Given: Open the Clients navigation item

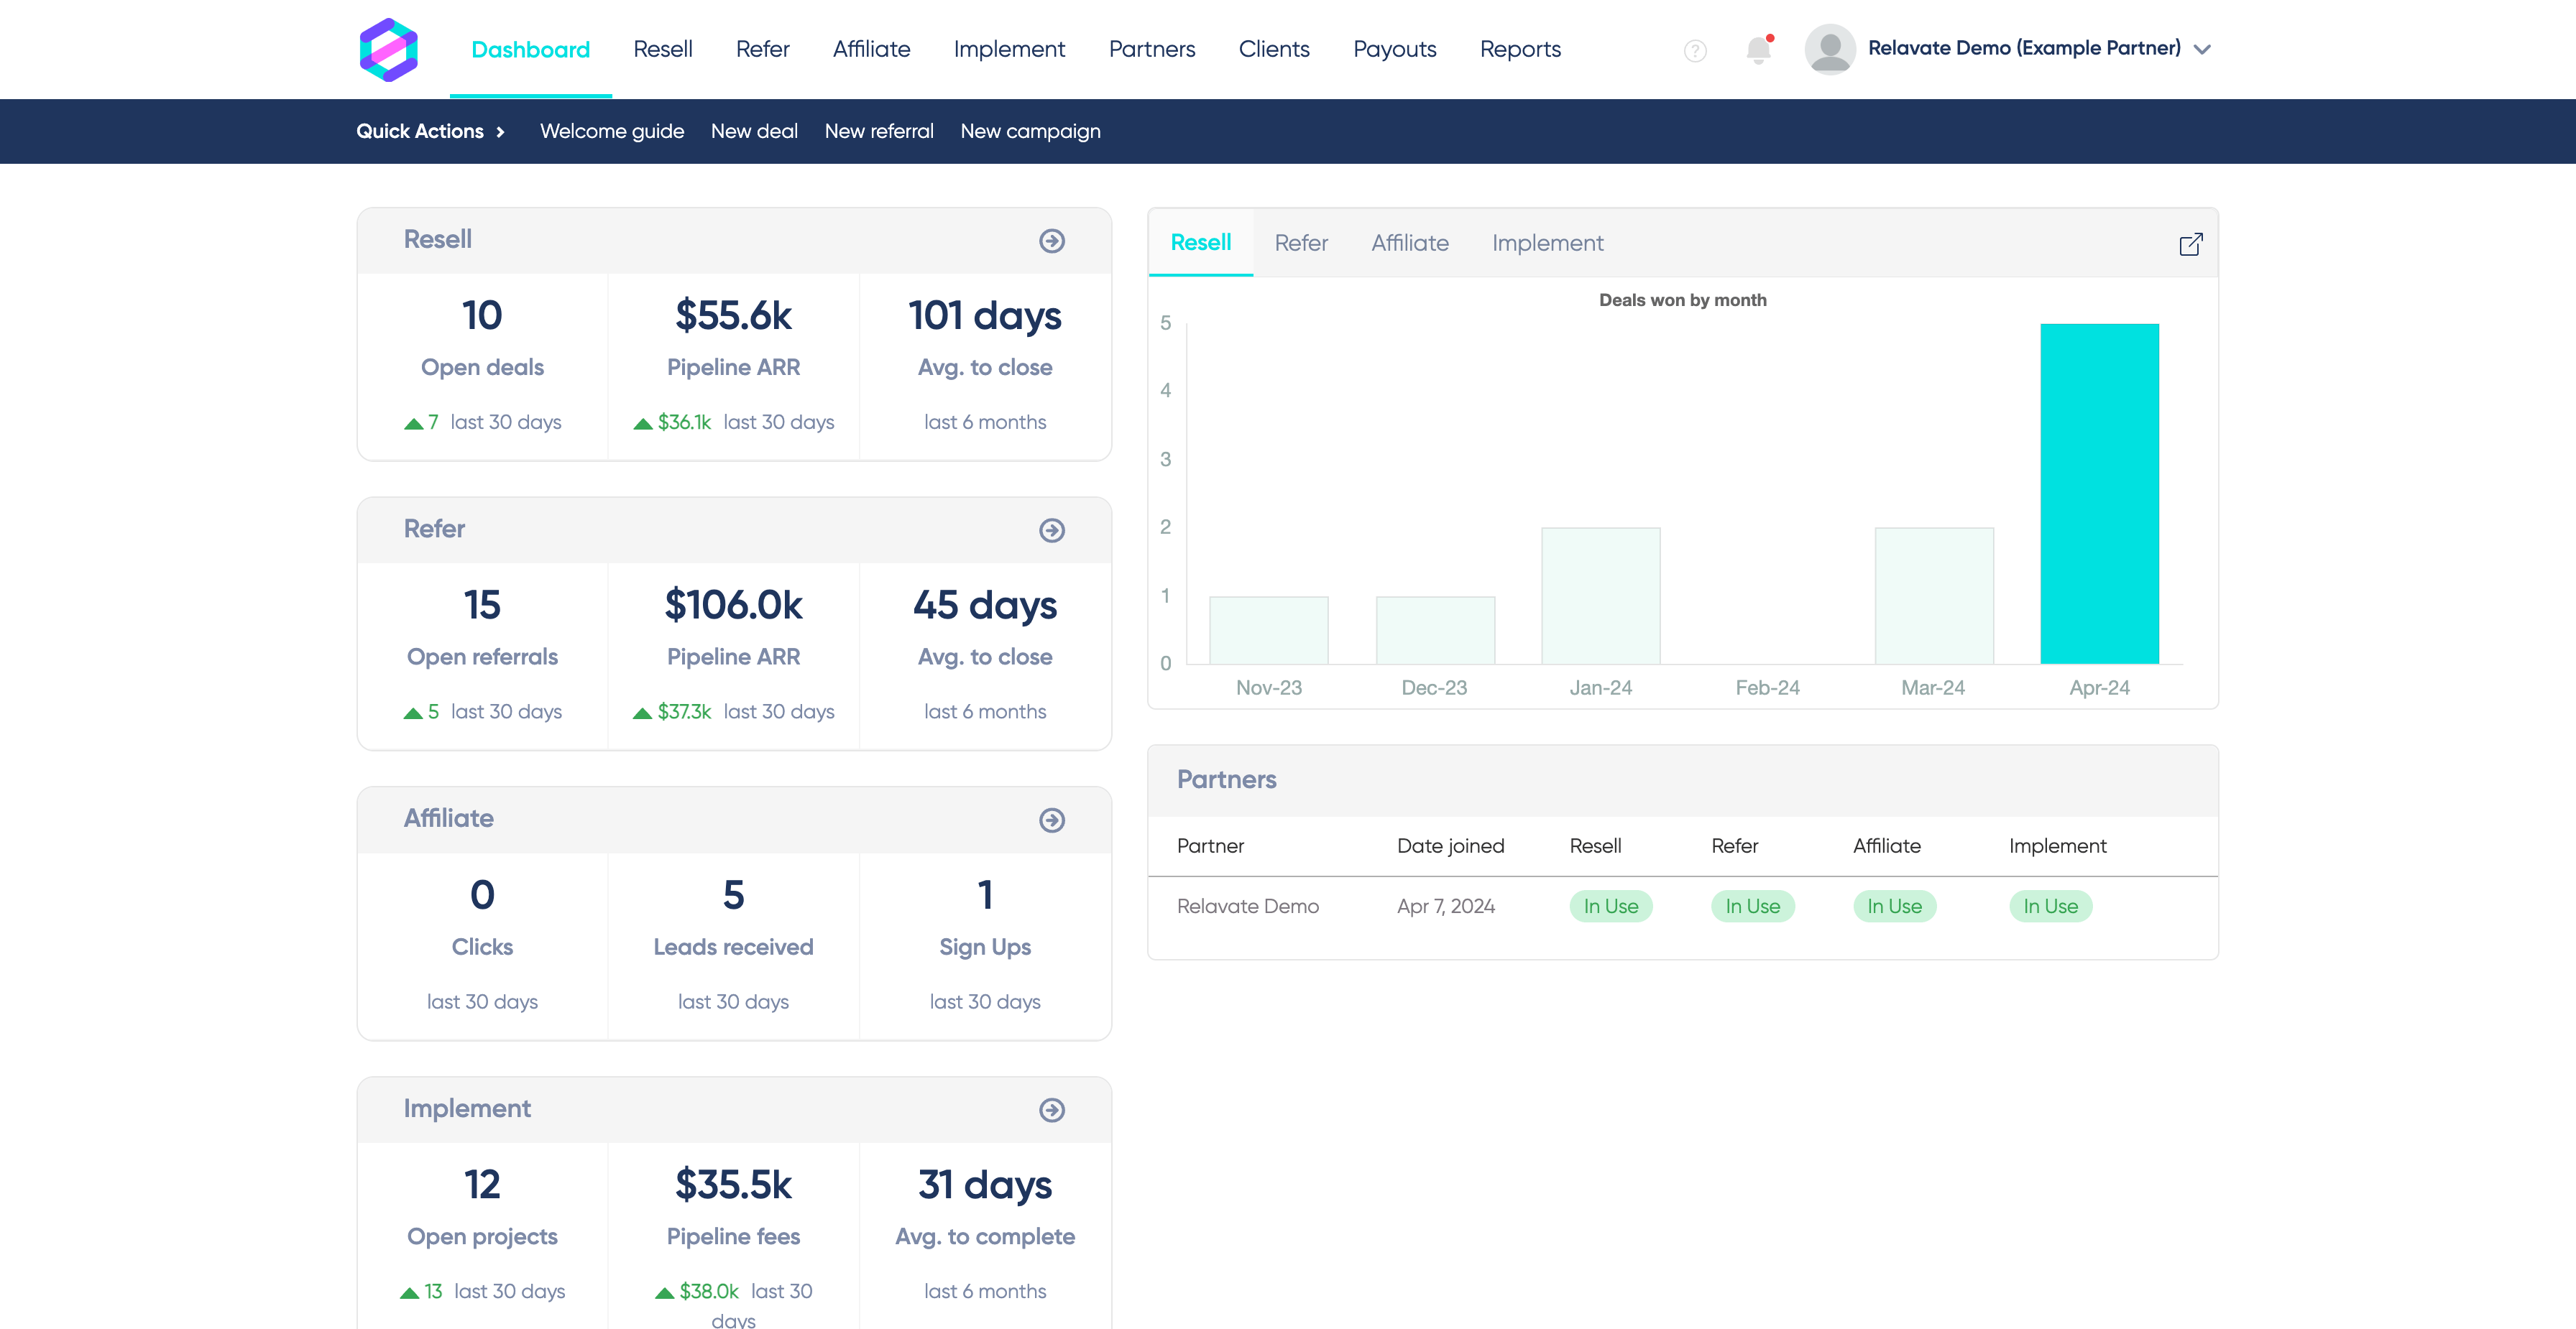Looking at the screenshot, I should (x=1274, y=49).
